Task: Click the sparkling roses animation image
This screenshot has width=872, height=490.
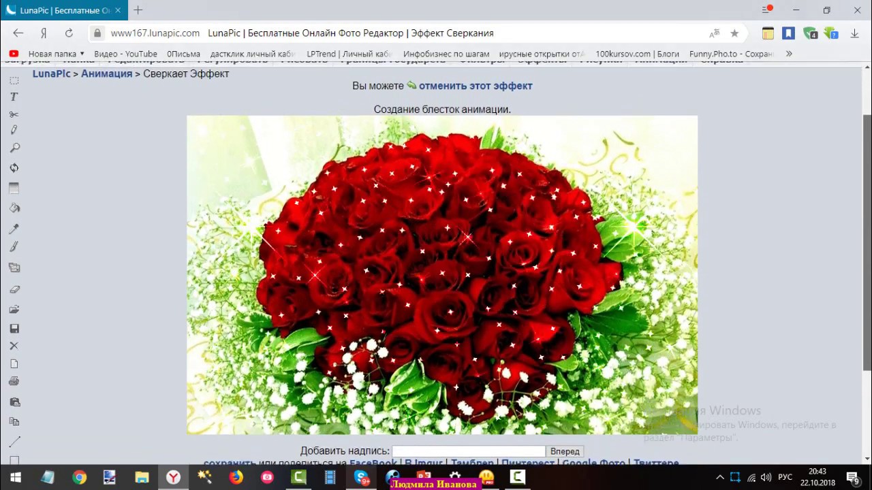Action: pos(442,275)
